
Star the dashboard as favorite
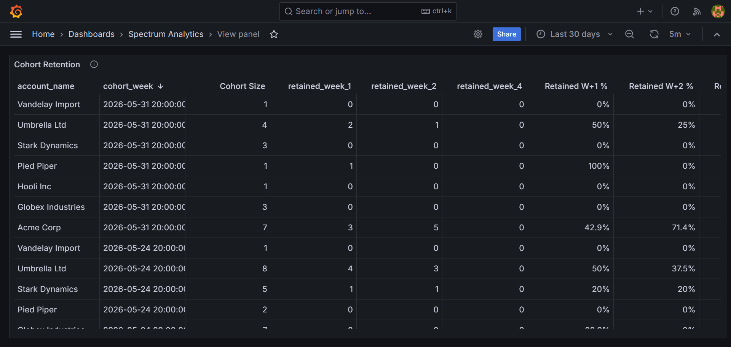pyautogui.click(x=274, y=34)
